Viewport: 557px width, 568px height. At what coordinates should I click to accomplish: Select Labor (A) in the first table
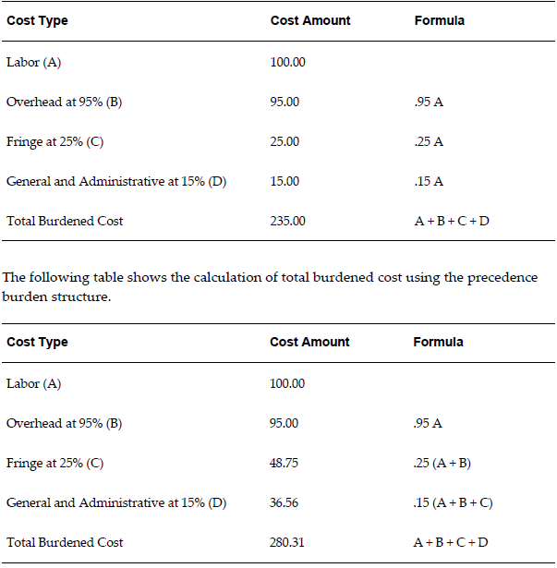[33, 62]
